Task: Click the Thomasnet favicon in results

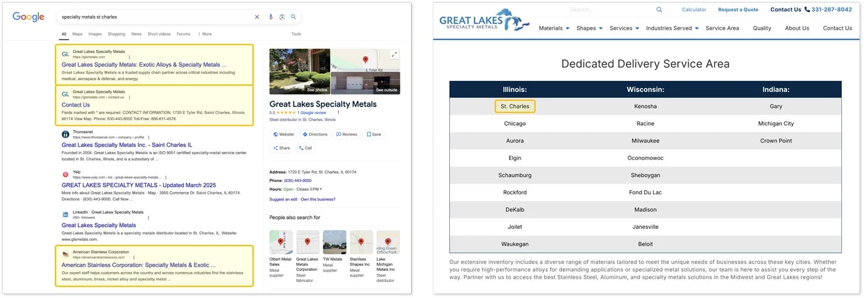Action: click(x=65, y=135)
